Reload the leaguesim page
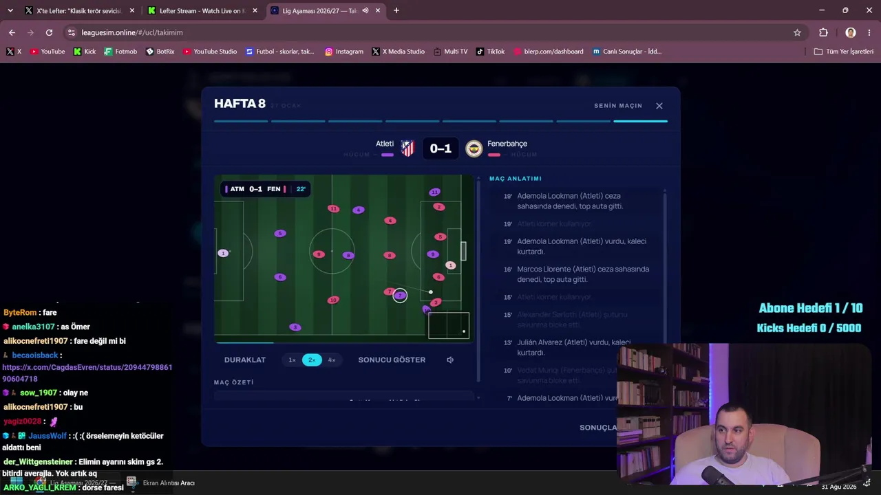881x495 pixels. (x=49, y=32)
